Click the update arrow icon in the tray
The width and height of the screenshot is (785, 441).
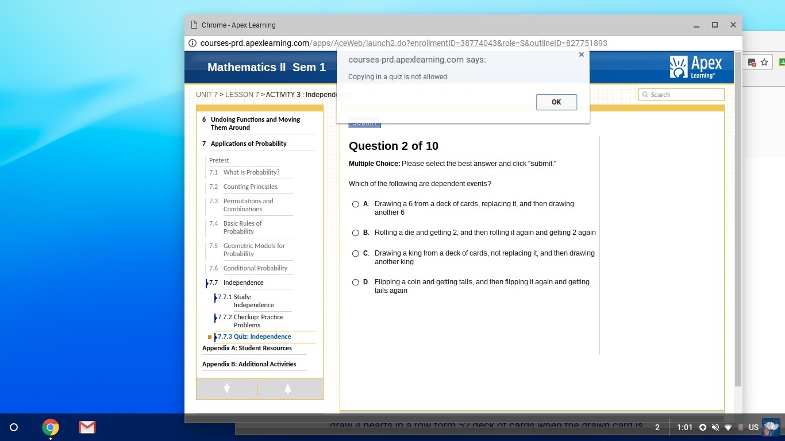click(x=702, y=427)
